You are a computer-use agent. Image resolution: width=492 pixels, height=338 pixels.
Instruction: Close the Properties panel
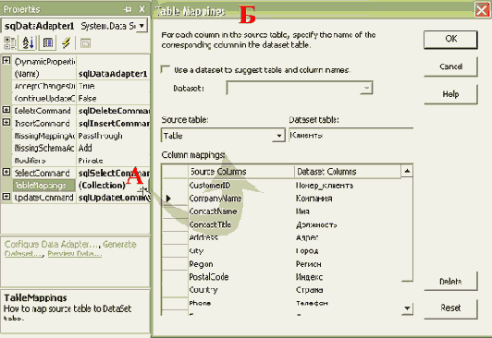click(x=142, y=9)
